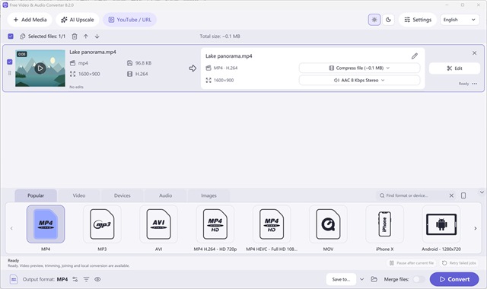Open output format adjustment sliders icon

(x=75, y=279)
